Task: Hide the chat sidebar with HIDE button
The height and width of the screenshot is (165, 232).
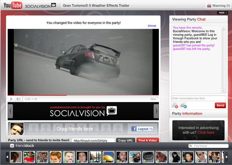Action: pos(222,13)
